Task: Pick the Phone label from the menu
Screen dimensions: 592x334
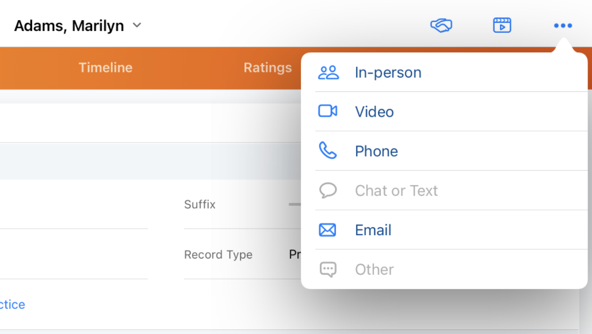Action: pos(376,151)
